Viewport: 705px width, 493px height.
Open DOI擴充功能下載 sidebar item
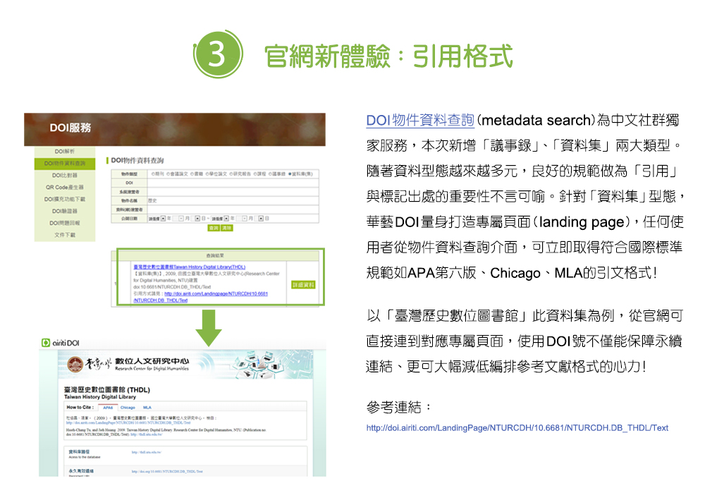(65, 200)
